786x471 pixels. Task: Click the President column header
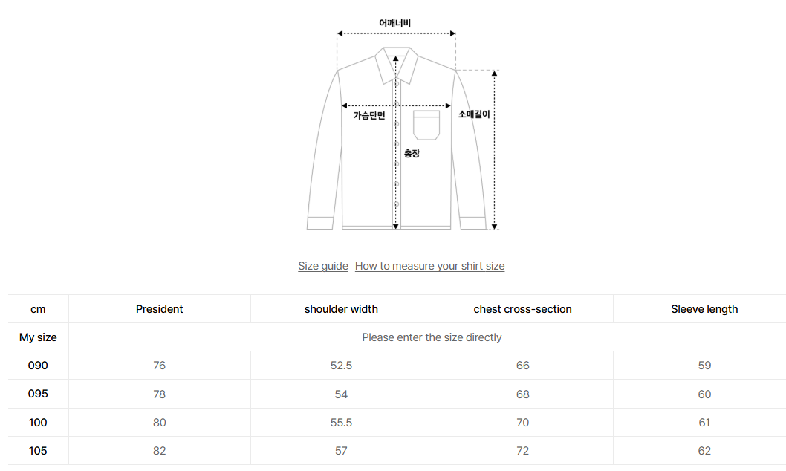coord(159,308)
